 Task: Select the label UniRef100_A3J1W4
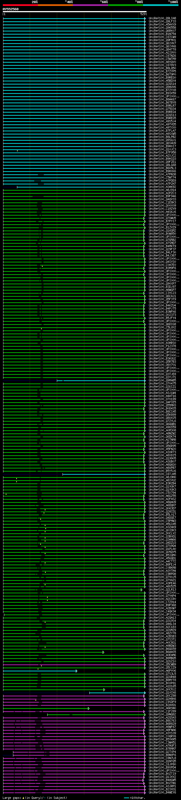[x=162, y=393]
